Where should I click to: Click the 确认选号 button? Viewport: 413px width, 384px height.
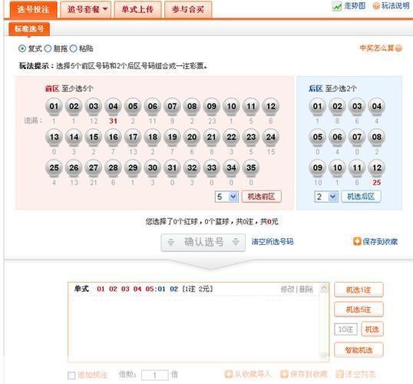[x=203, y=242]
